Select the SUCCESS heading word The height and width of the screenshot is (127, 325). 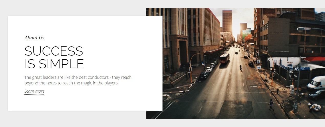pos(54,51)
